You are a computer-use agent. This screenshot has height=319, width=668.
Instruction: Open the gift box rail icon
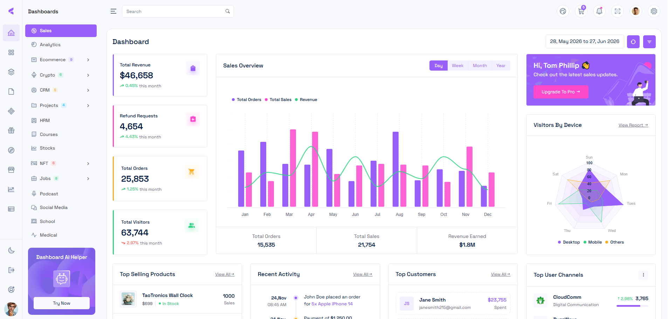point(11,130)
